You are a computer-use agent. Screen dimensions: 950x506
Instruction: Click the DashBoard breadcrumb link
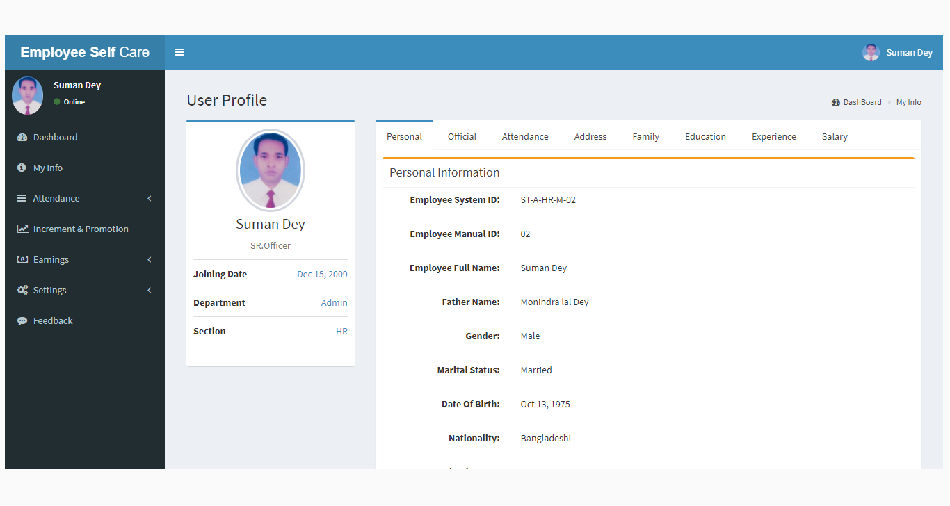[x=862, y=102]
